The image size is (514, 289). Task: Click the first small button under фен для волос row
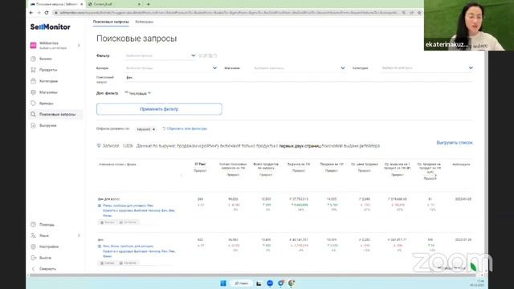pyautogui.click(x=107, y=222)
